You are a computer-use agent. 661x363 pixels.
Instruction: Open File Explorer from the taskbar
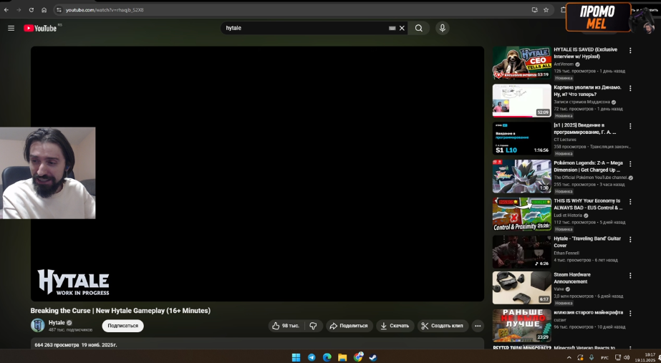click(x=342, y=357)
